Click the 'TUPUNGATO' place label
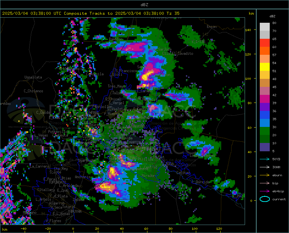This screenshot has height=233, width=289. pos(57,182)
